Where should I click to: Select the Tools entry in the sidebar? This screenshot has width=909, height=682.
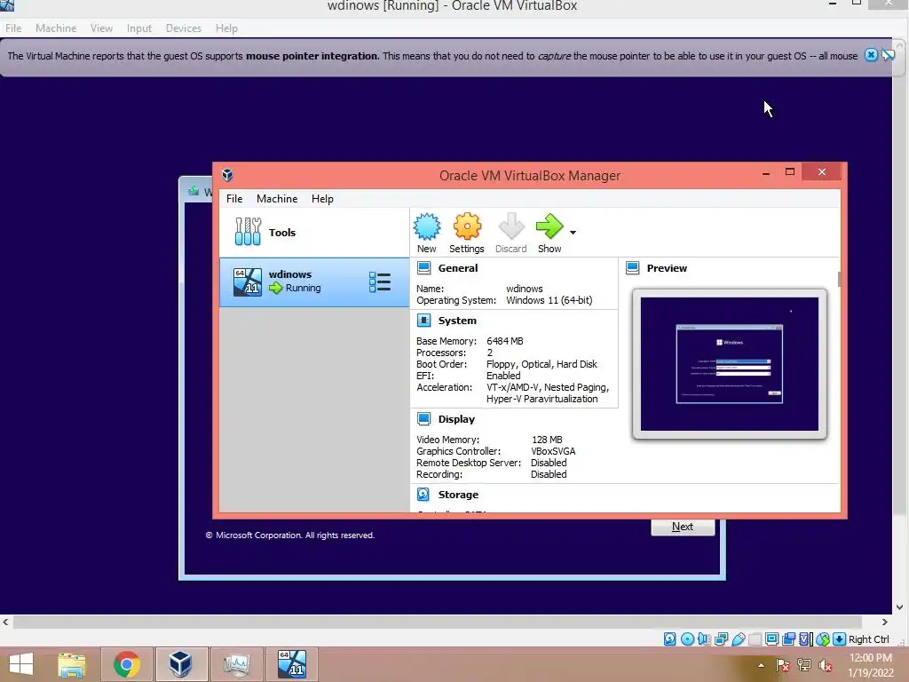tap(314, 232)
